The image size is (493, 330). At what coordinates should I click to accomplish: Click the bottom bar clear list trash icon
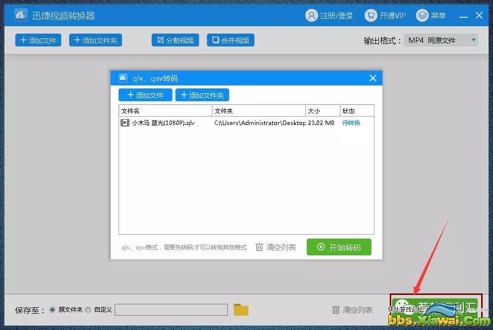point(336,310)
